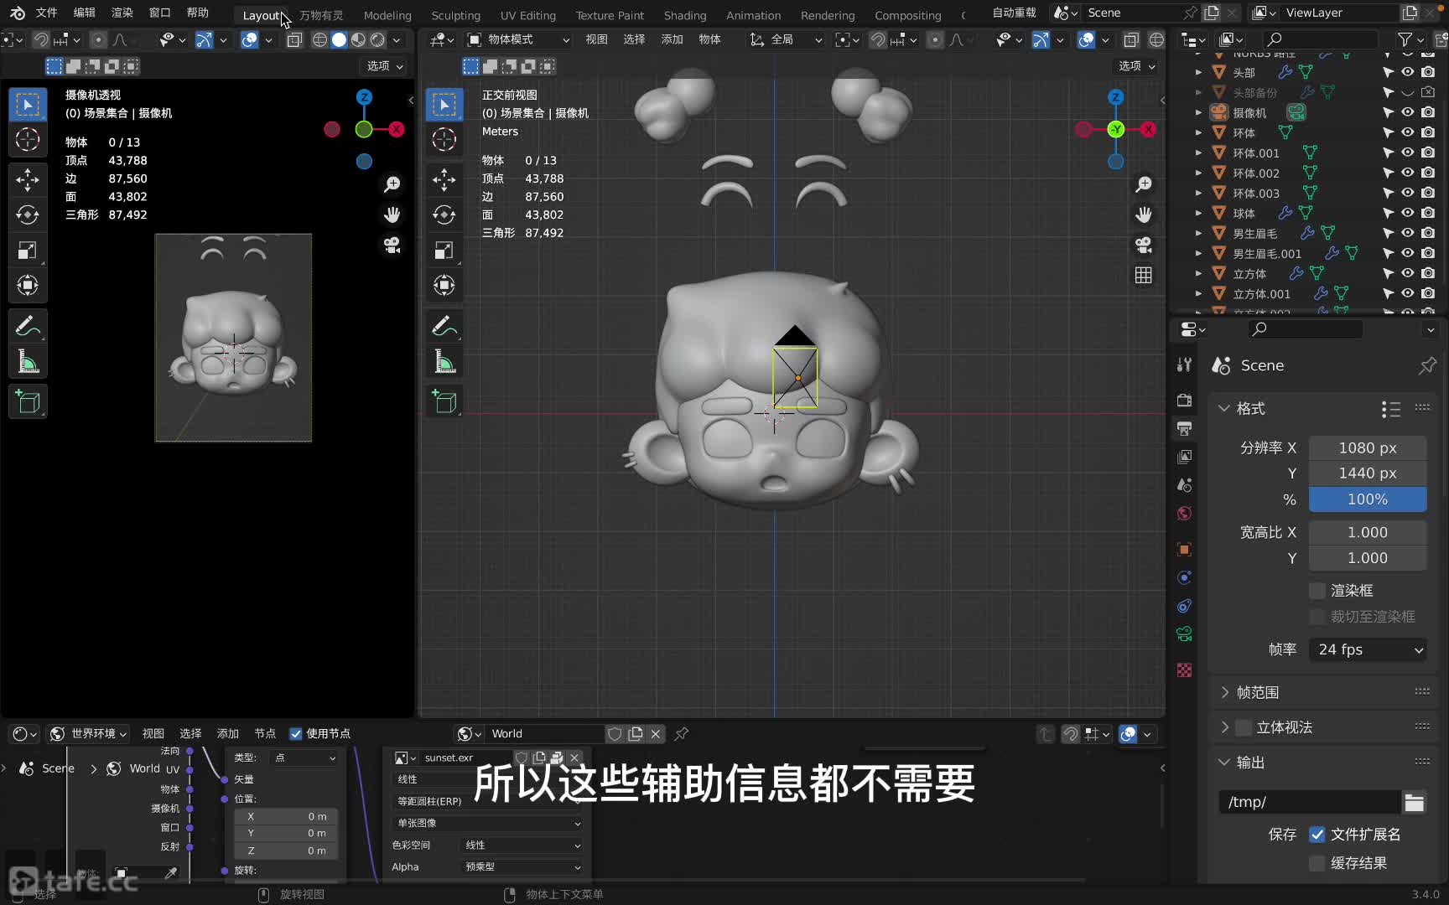Viewport: 1449px width, 905px height.
Task: Open the Output properties tab
Action: click(x=1184, y=428)
